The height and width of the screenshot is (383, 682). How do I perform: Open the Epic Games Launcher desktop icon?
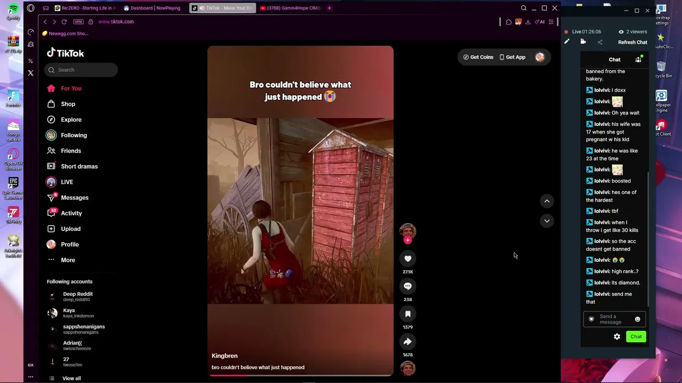(13, 188)
